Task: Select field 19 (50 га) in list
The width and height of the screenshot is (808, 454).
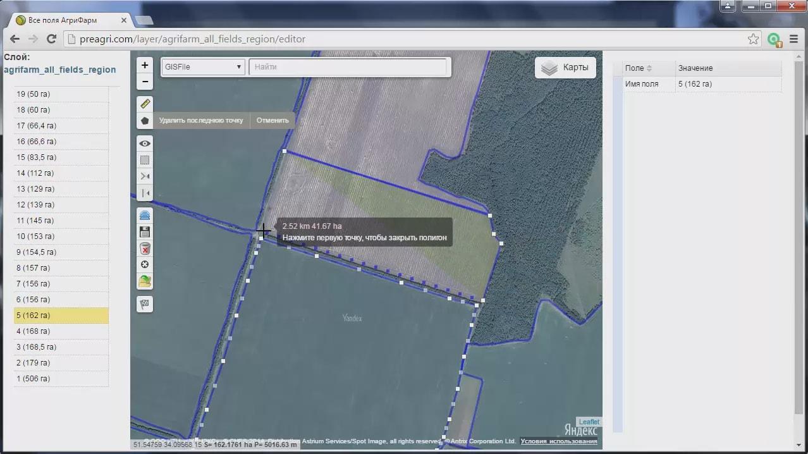Action: [x=61, y=94]
